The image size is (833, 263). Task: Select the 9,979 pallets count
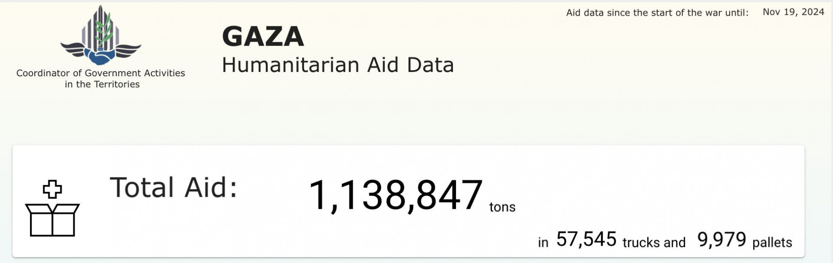(x=721, y=239)
